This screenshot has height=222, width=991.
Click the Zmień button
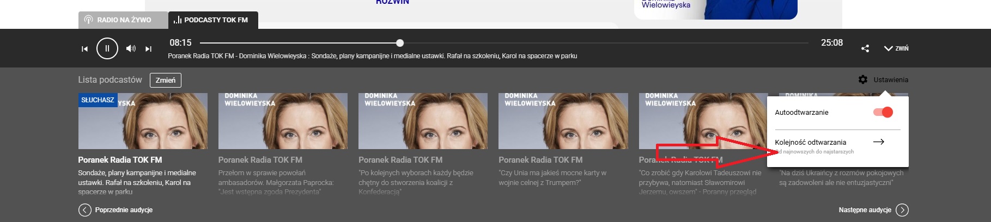tap(166, 80)
